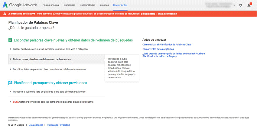The width and height of the screenshot is (257, 139).
Task: Open 'Cómo ver los datos orgánicos' link
Action: pos(158,49)
